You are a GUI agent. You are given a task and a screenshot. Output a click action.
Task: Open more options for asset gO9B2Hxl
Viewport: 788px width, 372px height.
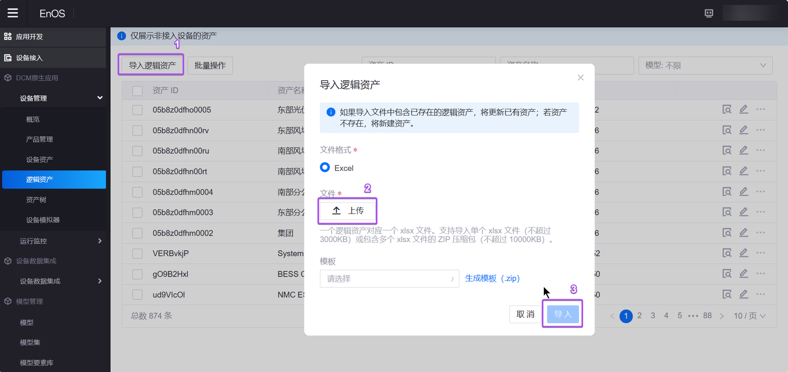(761, 274)
